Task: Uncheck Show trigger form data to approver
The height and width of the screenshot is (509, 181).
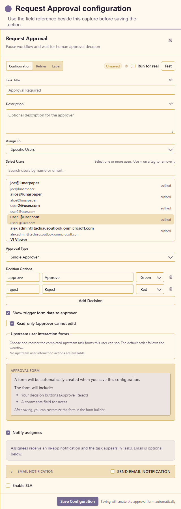Action: 8,313
